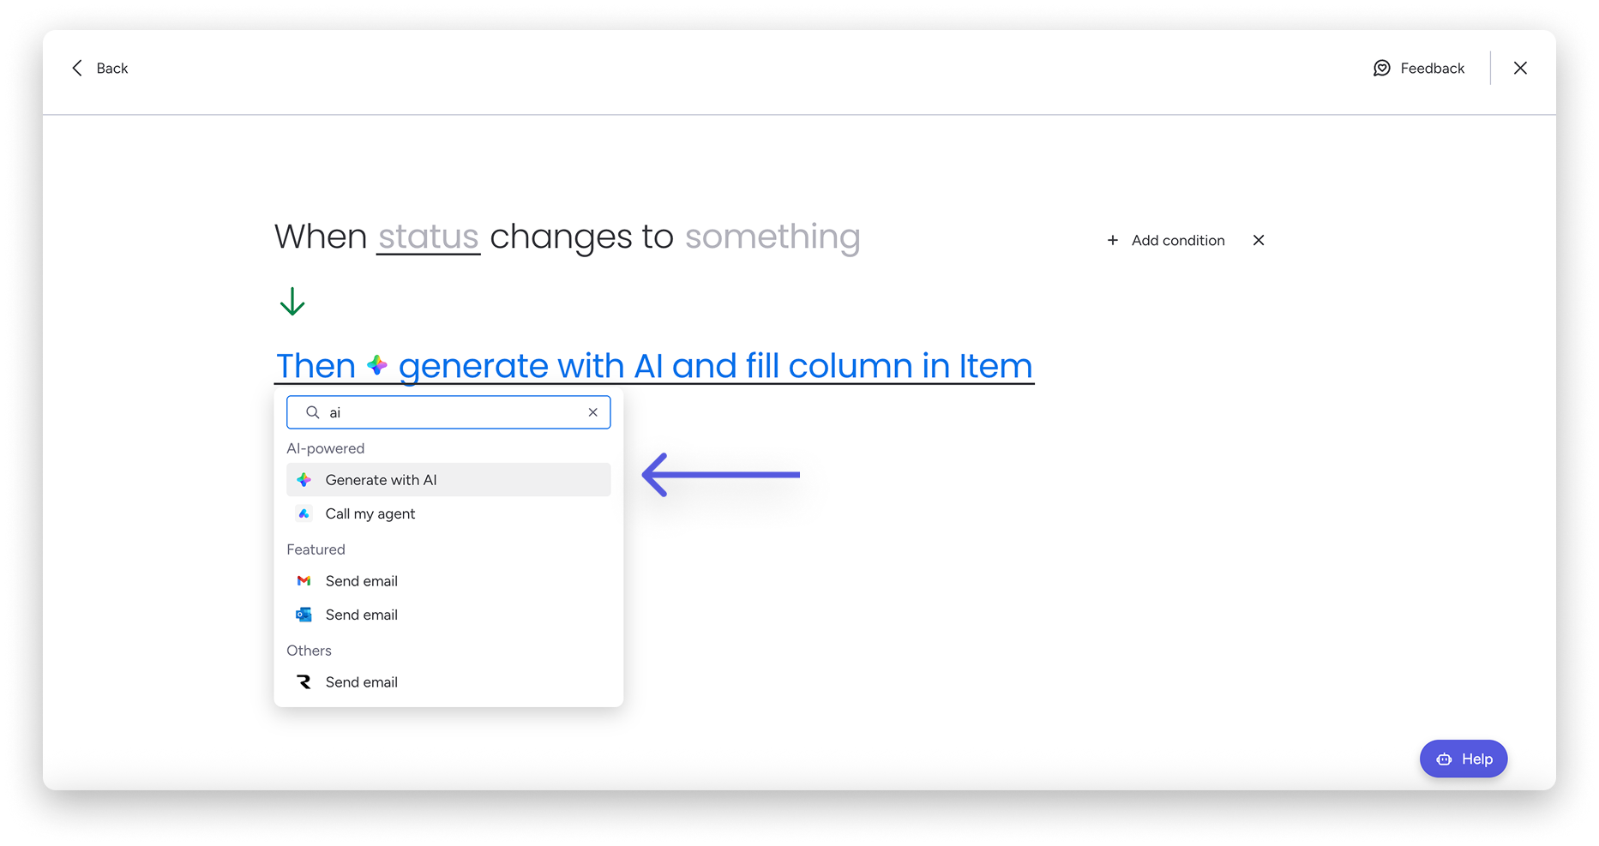
Task: Click the plus icon for Add condition
Action: click(1112, 241)
